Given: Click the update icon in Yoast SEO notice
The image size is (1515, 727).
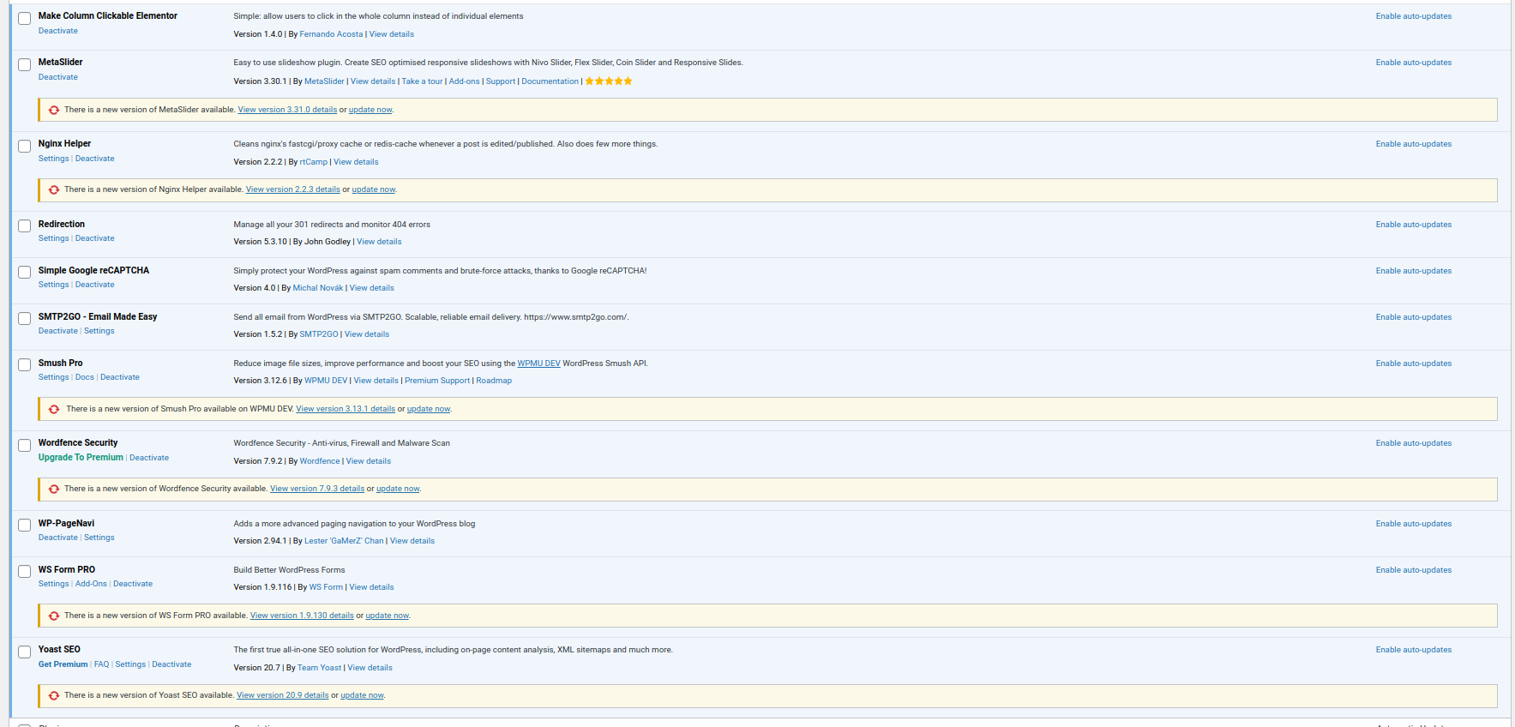Looking at the screenshot, I should [54, 695].
